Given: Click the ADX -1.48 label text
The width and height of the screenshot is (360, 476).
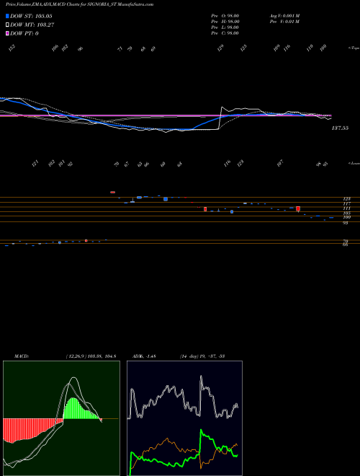Looking at the screenshot, I should 144,356.
